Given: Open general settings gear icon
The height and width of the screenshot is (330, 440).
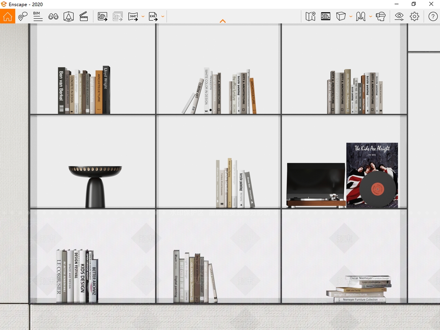Looking at the screenshot, I should (x=414, y=16).
